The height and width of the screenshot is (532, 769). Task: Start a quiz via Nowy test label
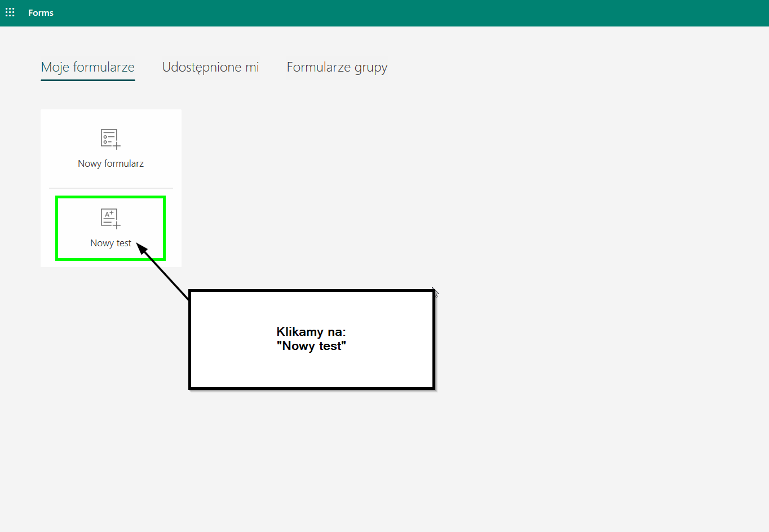pyautogui.click(x=111, y=243)
